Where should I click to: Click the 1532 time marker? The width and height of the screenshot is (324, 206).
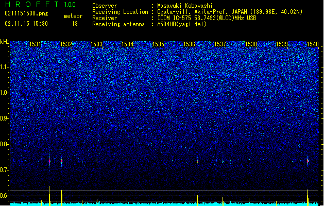tap(66, 44)
